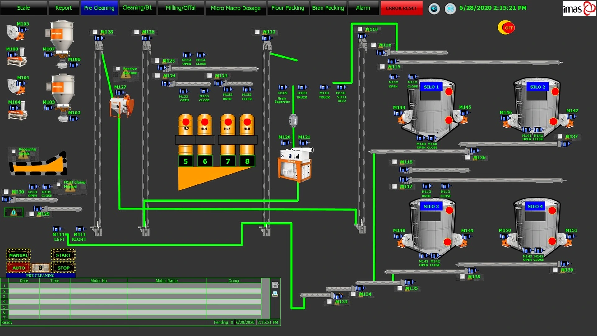597x336 pixels.
Task: Open the Cleaning/B1 tab
Action: click(137, 8)
